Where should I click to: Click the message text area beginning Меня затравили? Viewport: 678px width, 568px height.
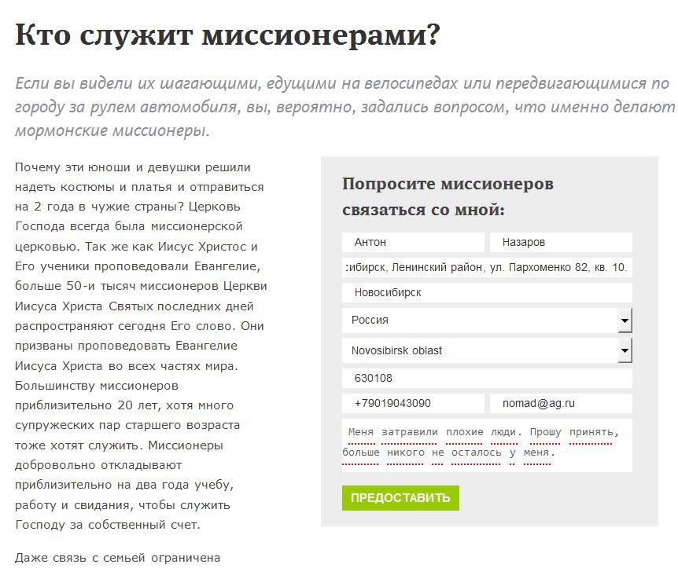click(487, 445)
